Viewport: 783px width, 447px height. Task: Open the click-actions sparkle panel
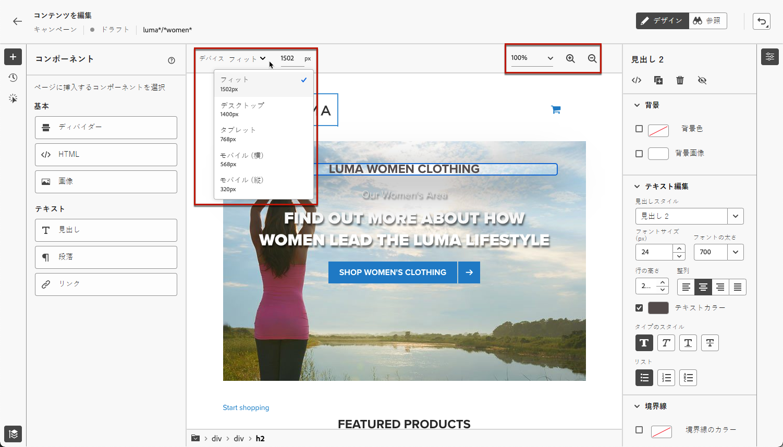(13, 98)
